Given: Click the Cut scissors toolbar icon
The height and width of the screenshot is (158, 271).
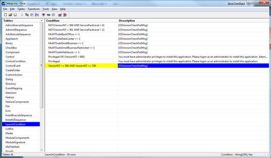Looking at the screenshot, I should pyautogui.click(x=22, y=15).
